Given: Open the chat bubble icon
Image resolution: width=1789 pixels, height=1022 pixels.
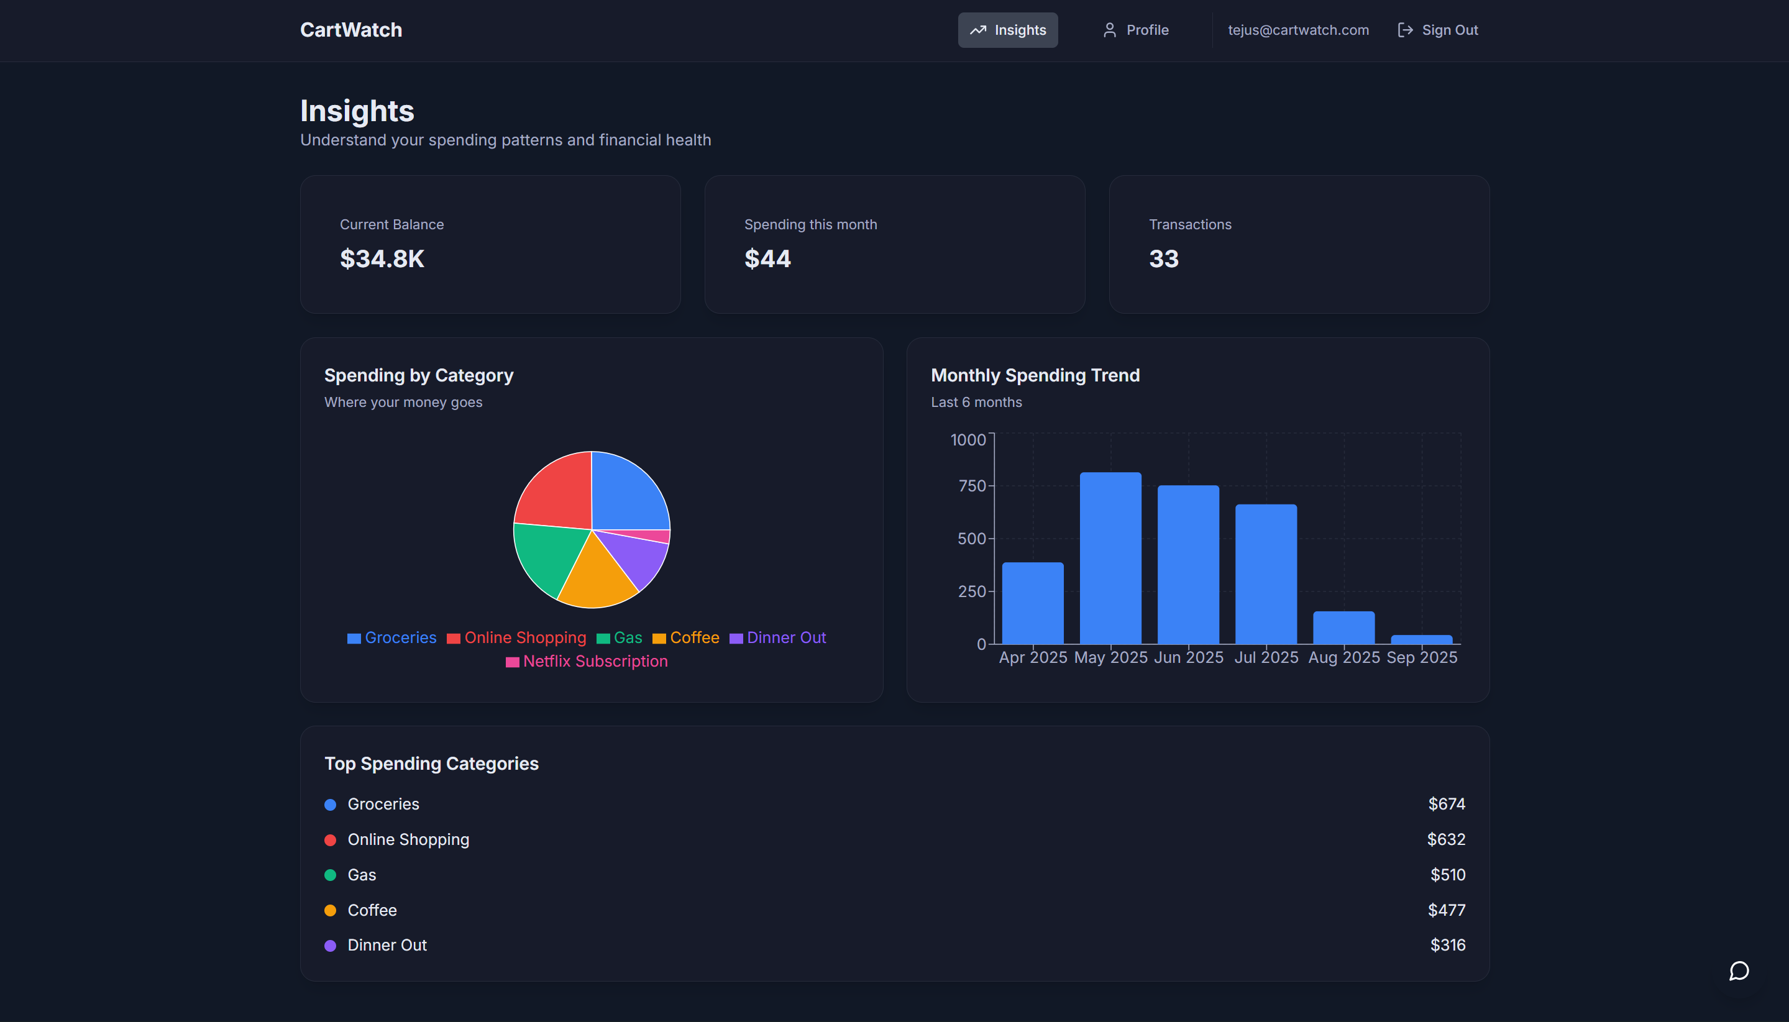Looking at the screenshot, I should click(1739, 971).
